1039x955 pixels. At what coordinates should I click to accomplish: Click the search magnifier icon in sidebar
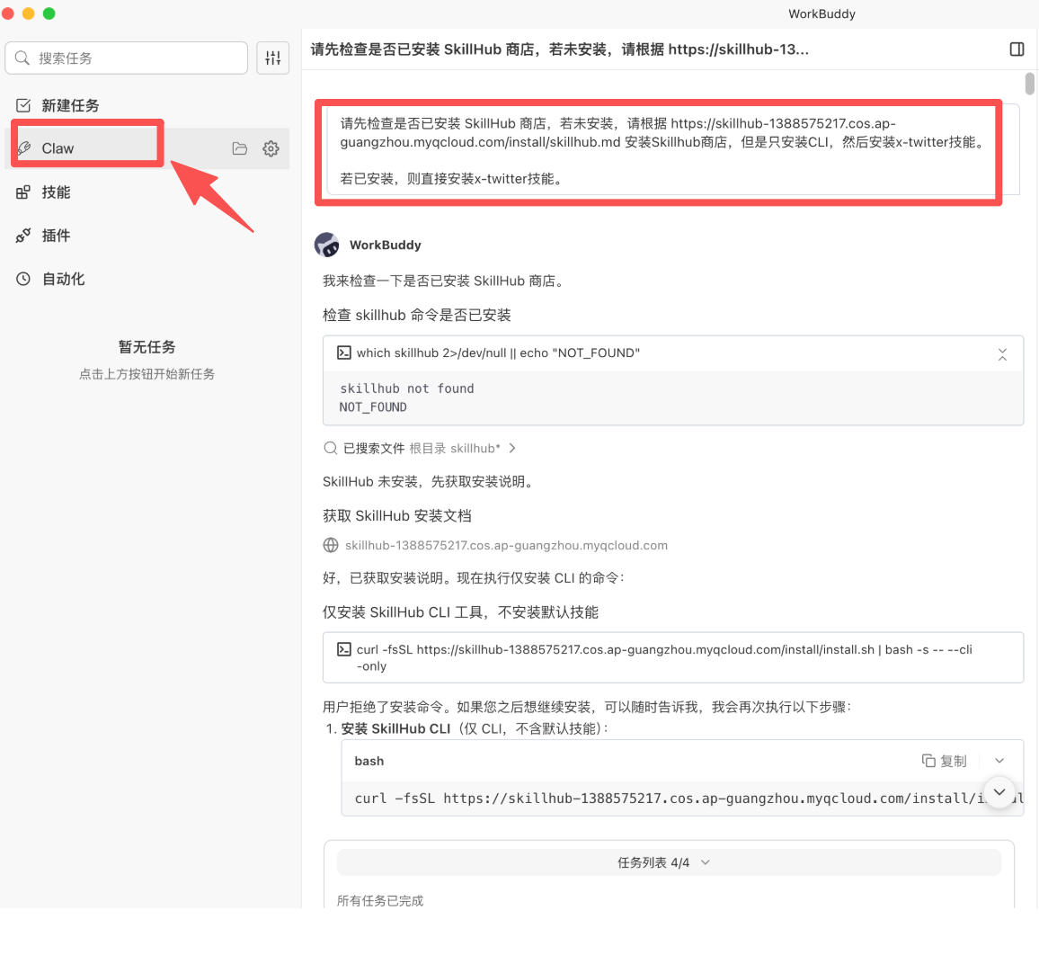pos(22,58)
